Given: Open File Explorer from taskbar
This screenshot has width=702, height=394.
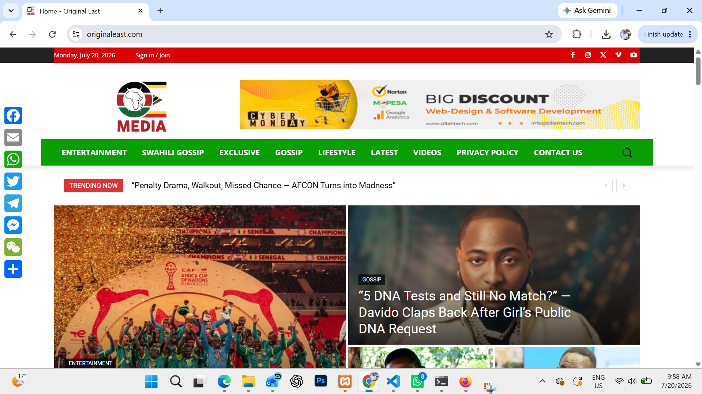Looking at the screenshot, I should tap(248, 382).
